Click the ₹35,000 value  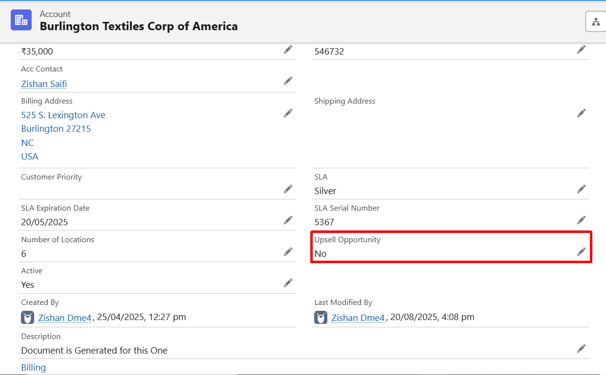tap(37, 52)
